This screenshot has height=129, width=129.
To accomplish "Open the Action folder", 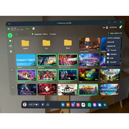I will 25,45.
